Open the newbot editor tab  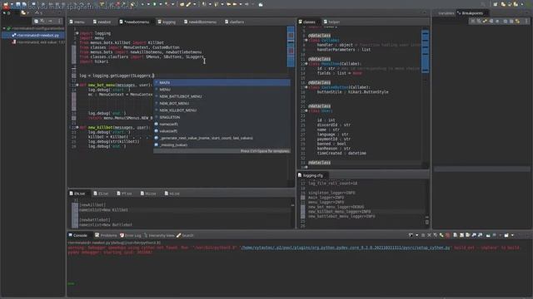(x=102, y=22)
